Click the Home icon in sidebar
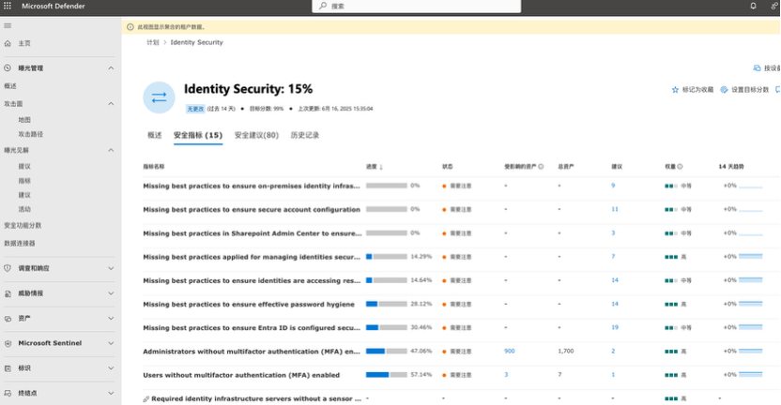This screenshot has width=781, height=405. click(x=8, y=43)
